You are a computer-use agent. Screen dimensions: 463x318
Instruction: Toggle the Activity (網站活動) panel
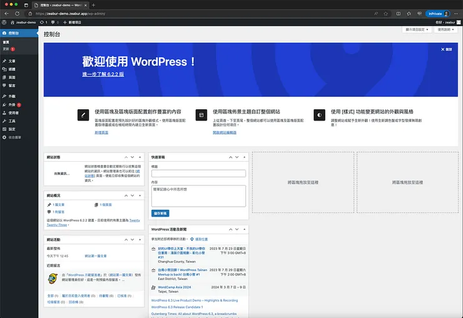140,240
